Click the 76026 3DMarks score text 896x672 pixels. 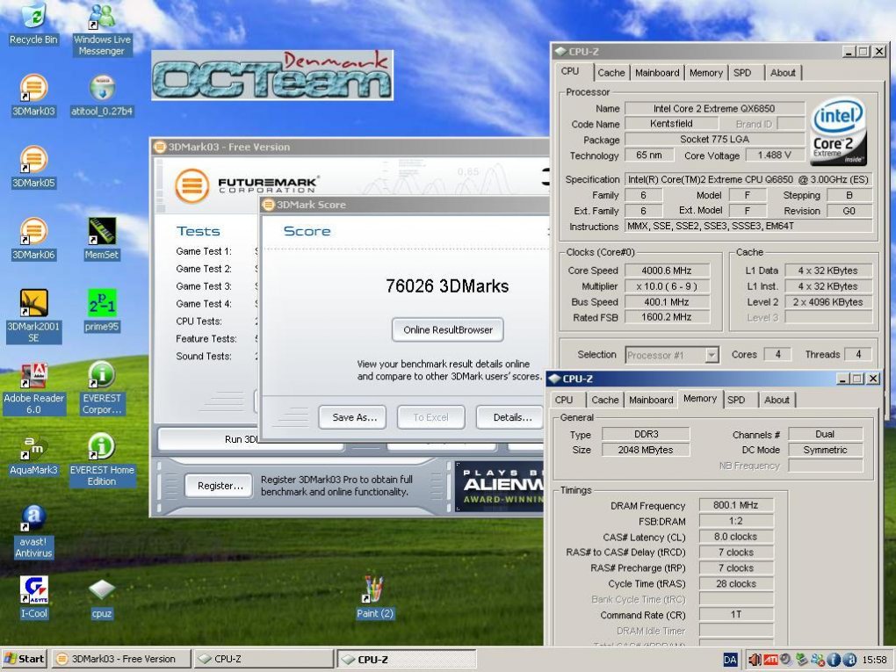(x=447, y=285)
